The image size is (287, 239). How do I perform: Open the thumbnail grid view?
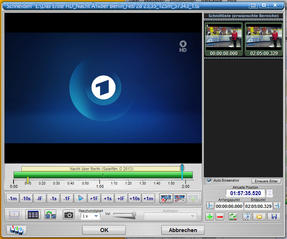pos(33,215)
